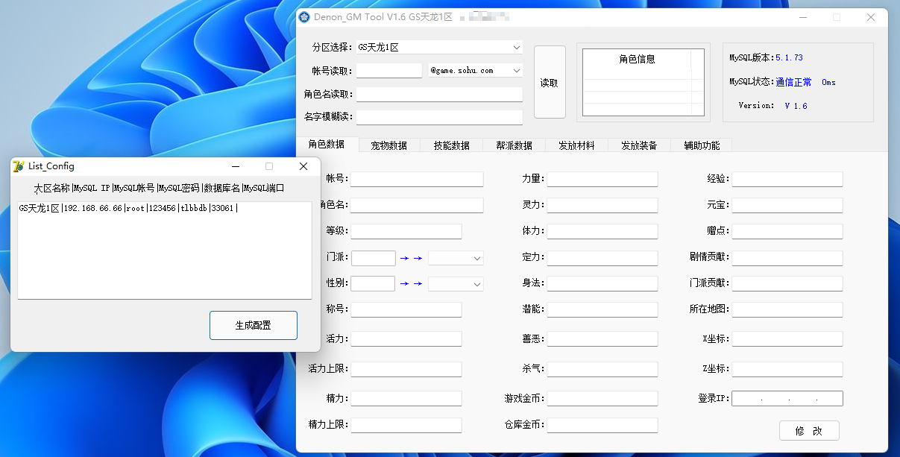Go to the 发放材料 tab

[x=576, y=145]
